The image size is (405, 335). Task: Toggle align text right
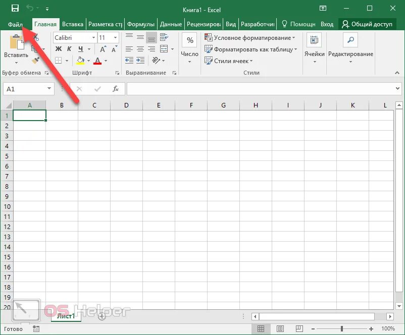click(151, 49)
